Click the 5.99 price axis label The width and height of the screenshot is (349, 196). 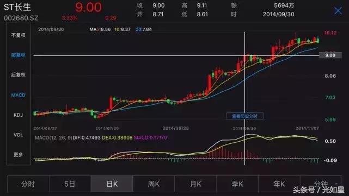(330, 120)
